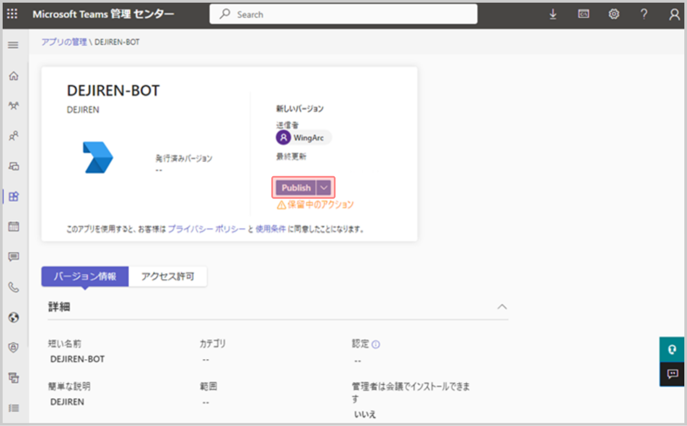This screenshot has width=687, height=426.
Task: Open Voice phone icon in sidebar
Action: 14,287
